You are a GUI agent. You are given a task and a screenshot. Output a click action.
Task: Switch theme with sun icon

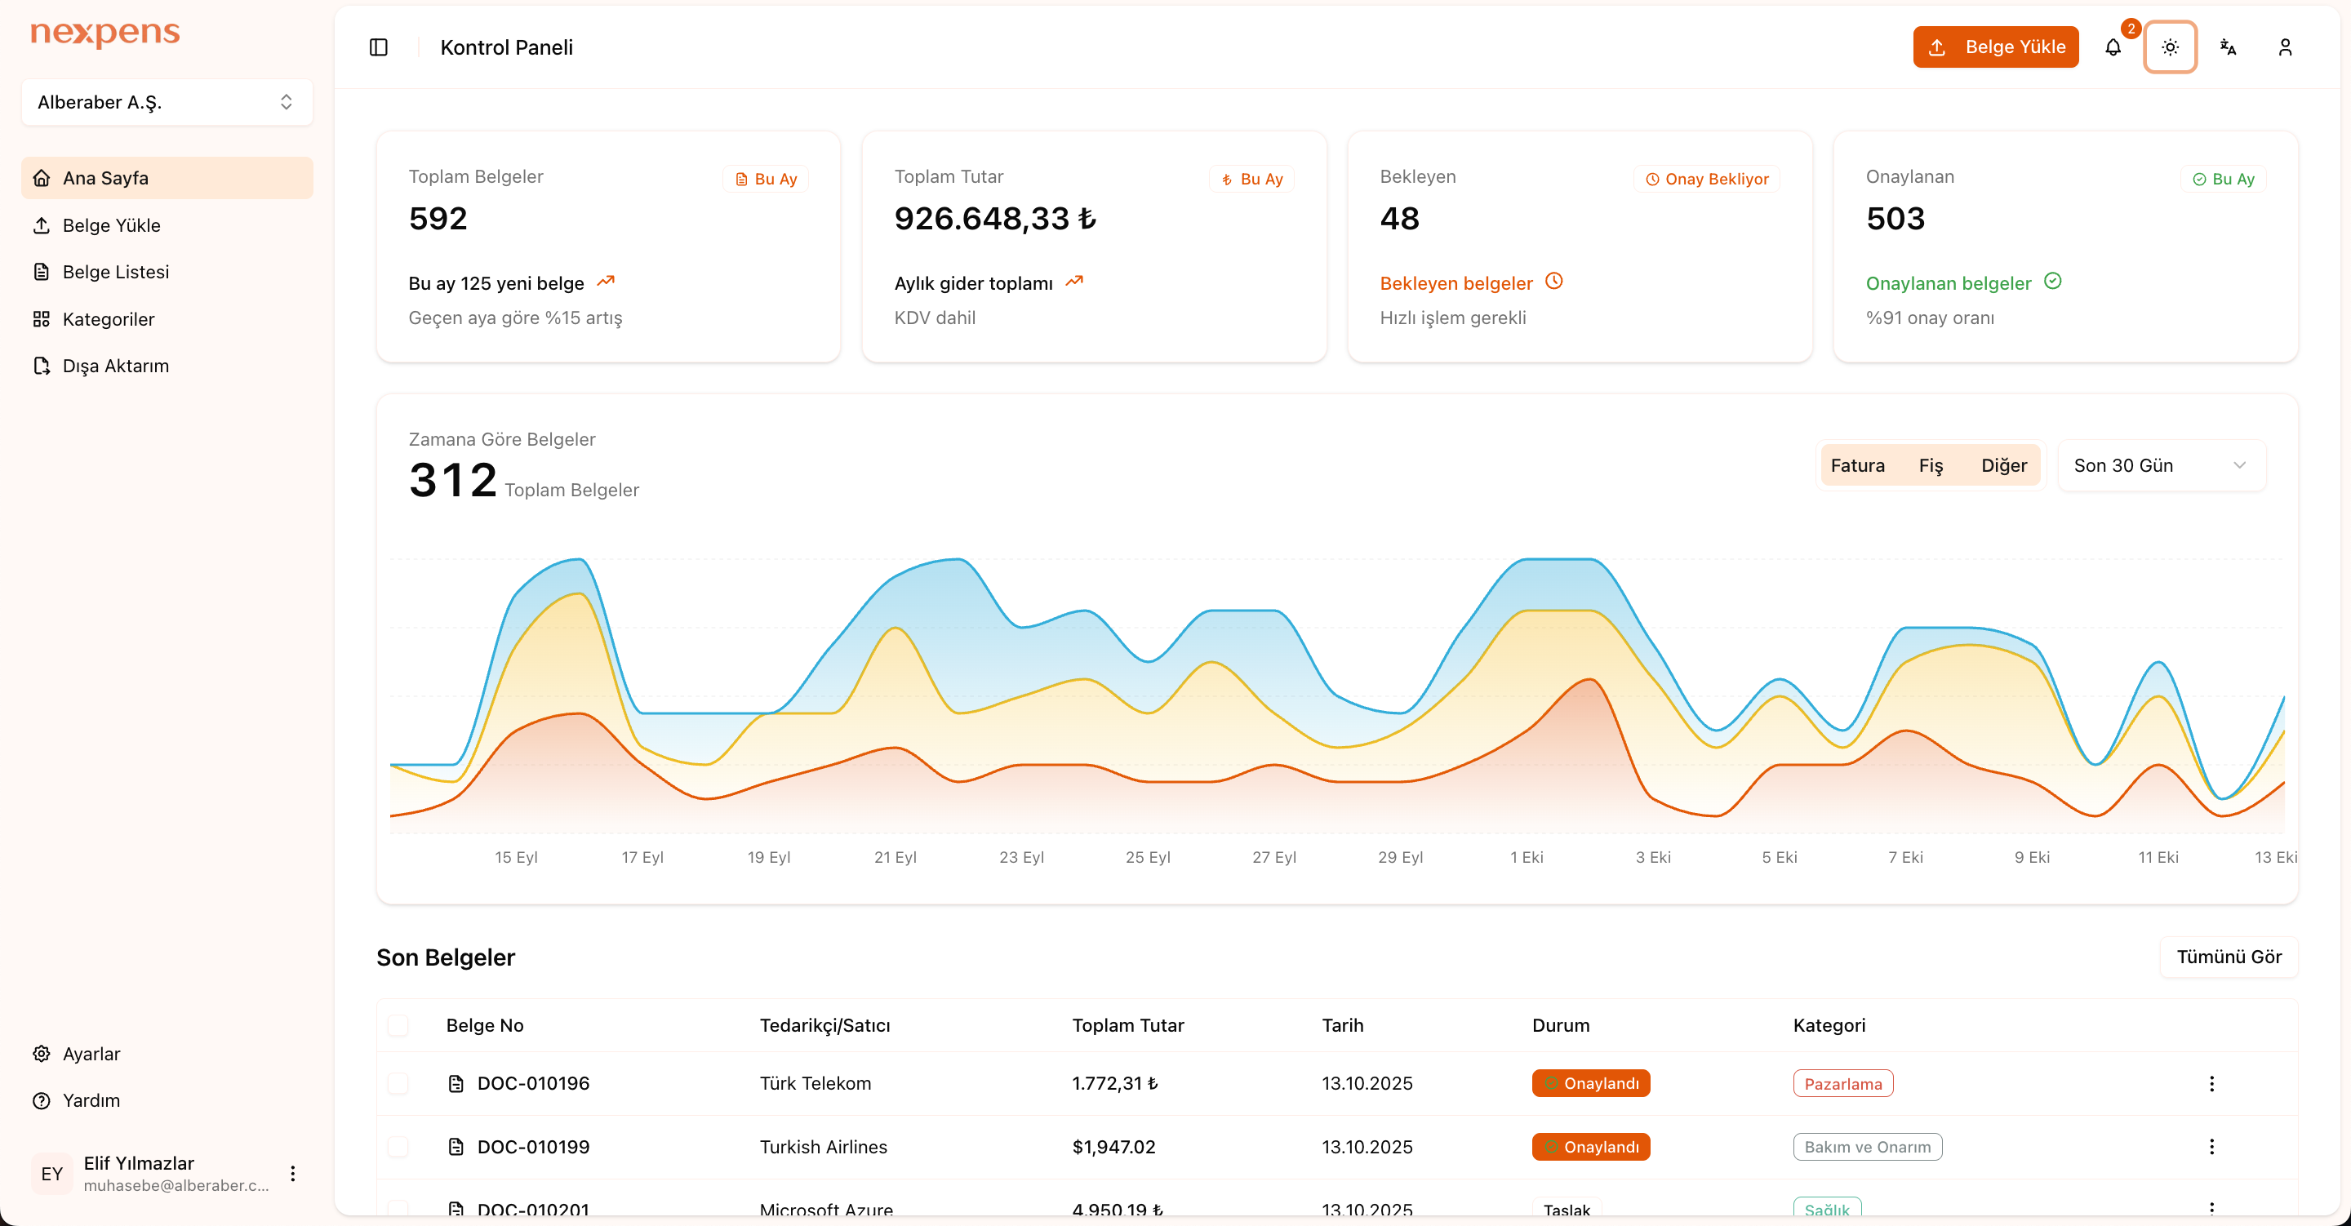click(x=2170, y=47)
